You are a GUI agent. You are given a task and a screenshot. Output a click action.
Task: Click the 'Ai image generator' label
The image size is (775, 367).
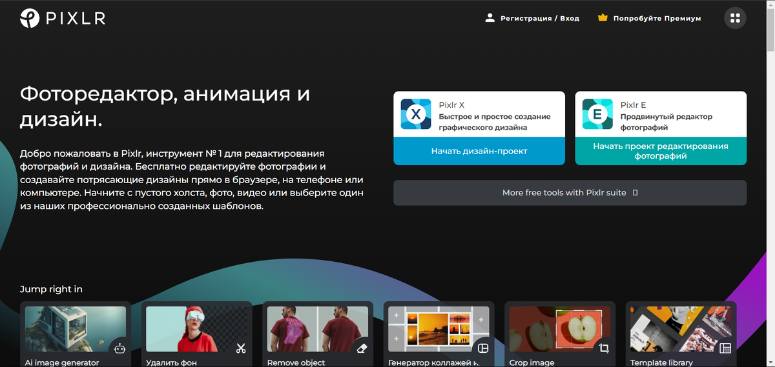62,362
